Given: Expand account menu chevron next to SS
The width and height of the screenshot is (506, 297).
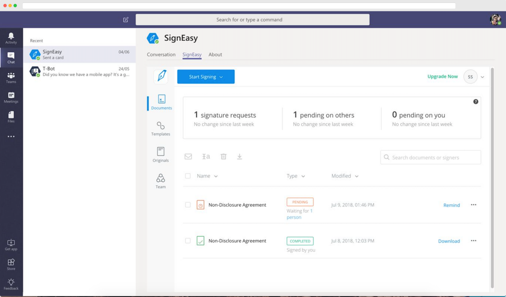Looking at the screenshot, I should 482,77.
